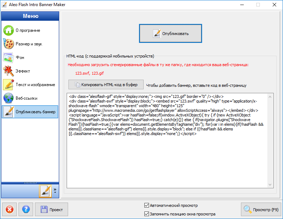
Task: Minimize the Aleo Flash Intro Banner Maker window
Action: [242, 5]
